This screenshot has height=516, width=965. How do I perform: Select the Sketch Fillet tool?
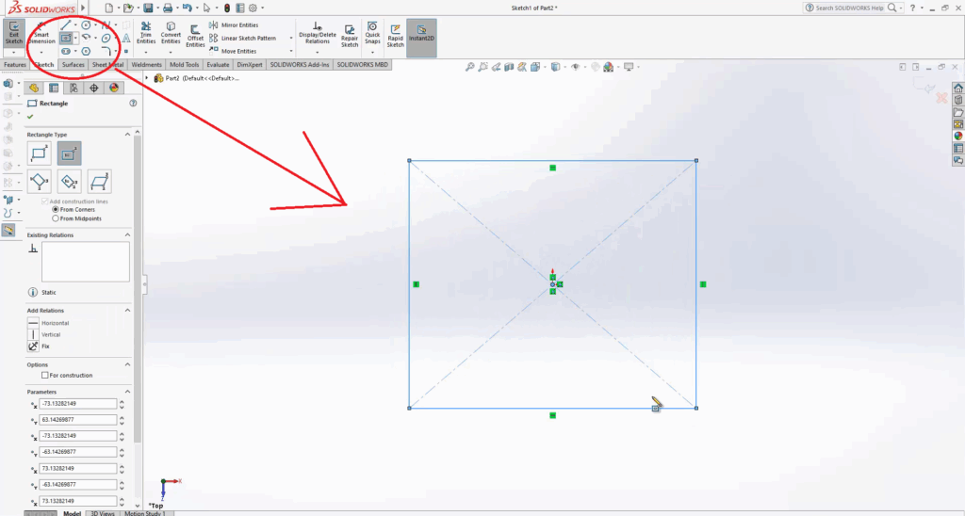pos(106,51)
